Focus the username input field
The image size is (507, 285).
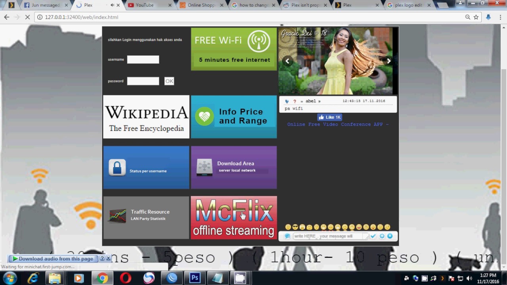143,59
